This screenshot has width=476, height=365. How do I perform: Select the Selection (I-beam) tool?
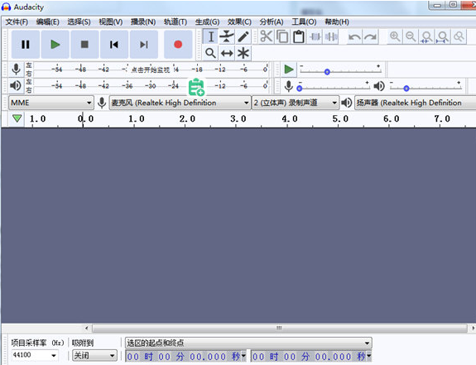[x=210, y=36]
